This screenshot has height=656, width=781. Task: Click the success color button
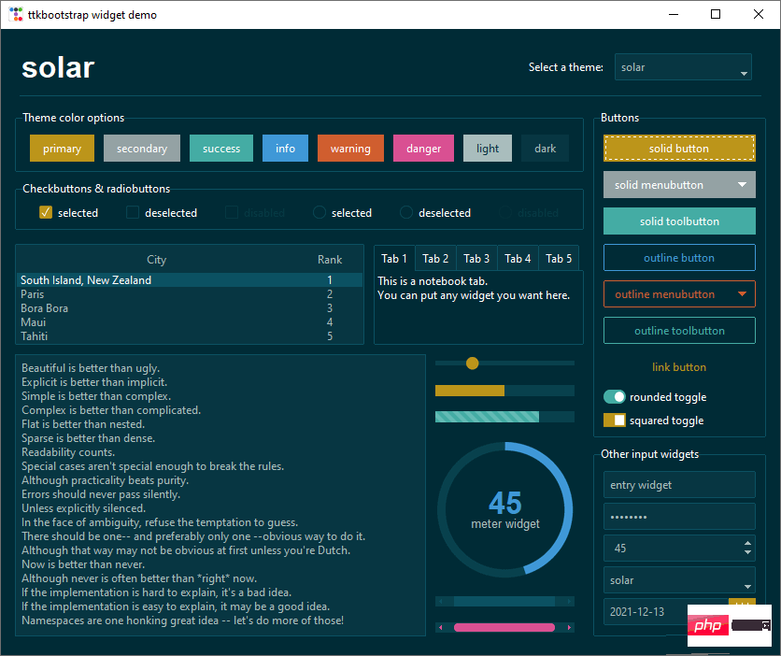click(221, 149)
